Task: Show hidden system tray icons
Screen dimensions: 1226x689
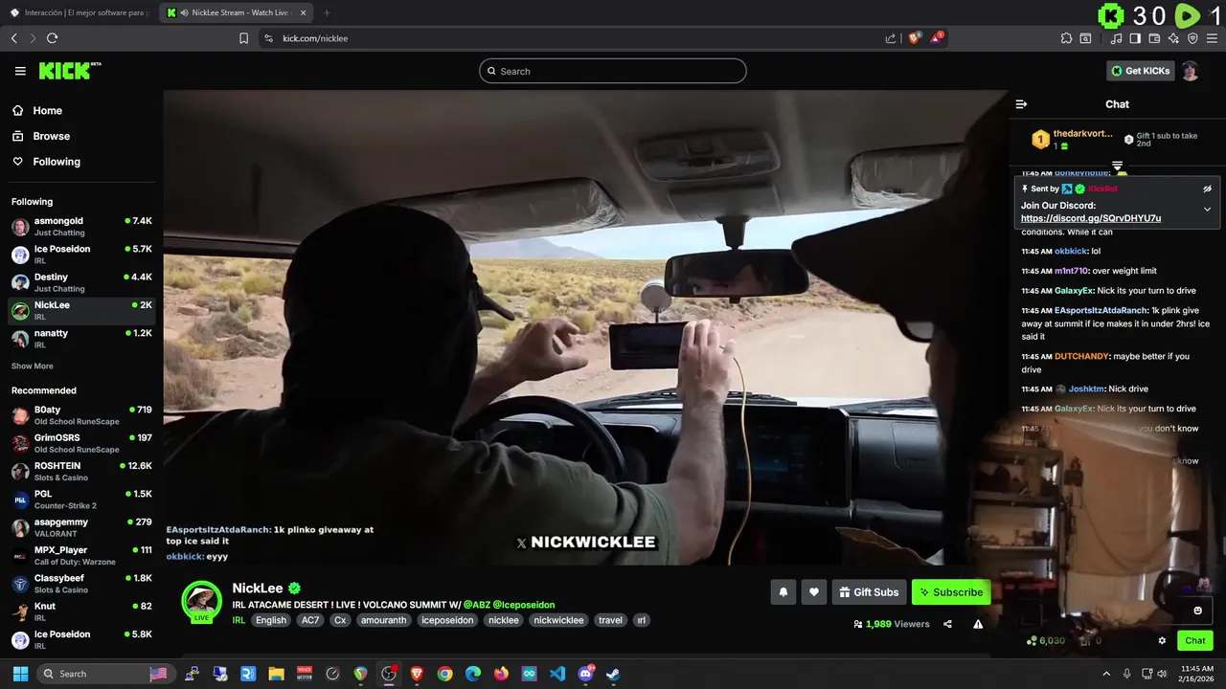Action: point(1106,674)
